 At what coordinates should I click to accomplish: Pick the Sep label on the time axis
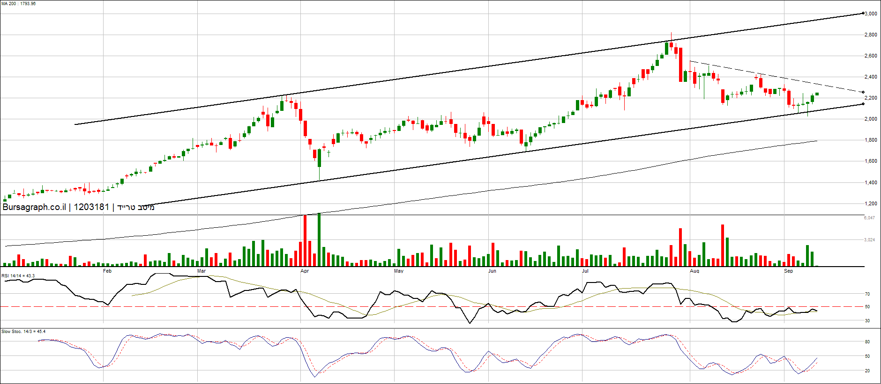pos(789,271)
